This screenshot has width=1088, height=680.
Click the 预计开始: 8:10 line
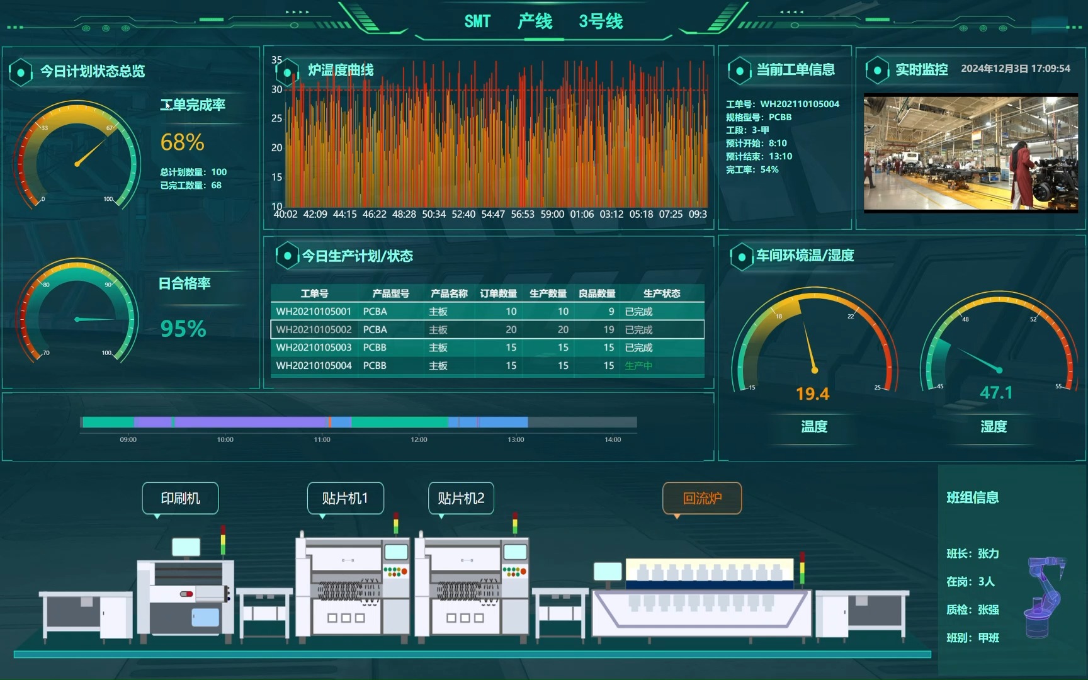point(756,143)
